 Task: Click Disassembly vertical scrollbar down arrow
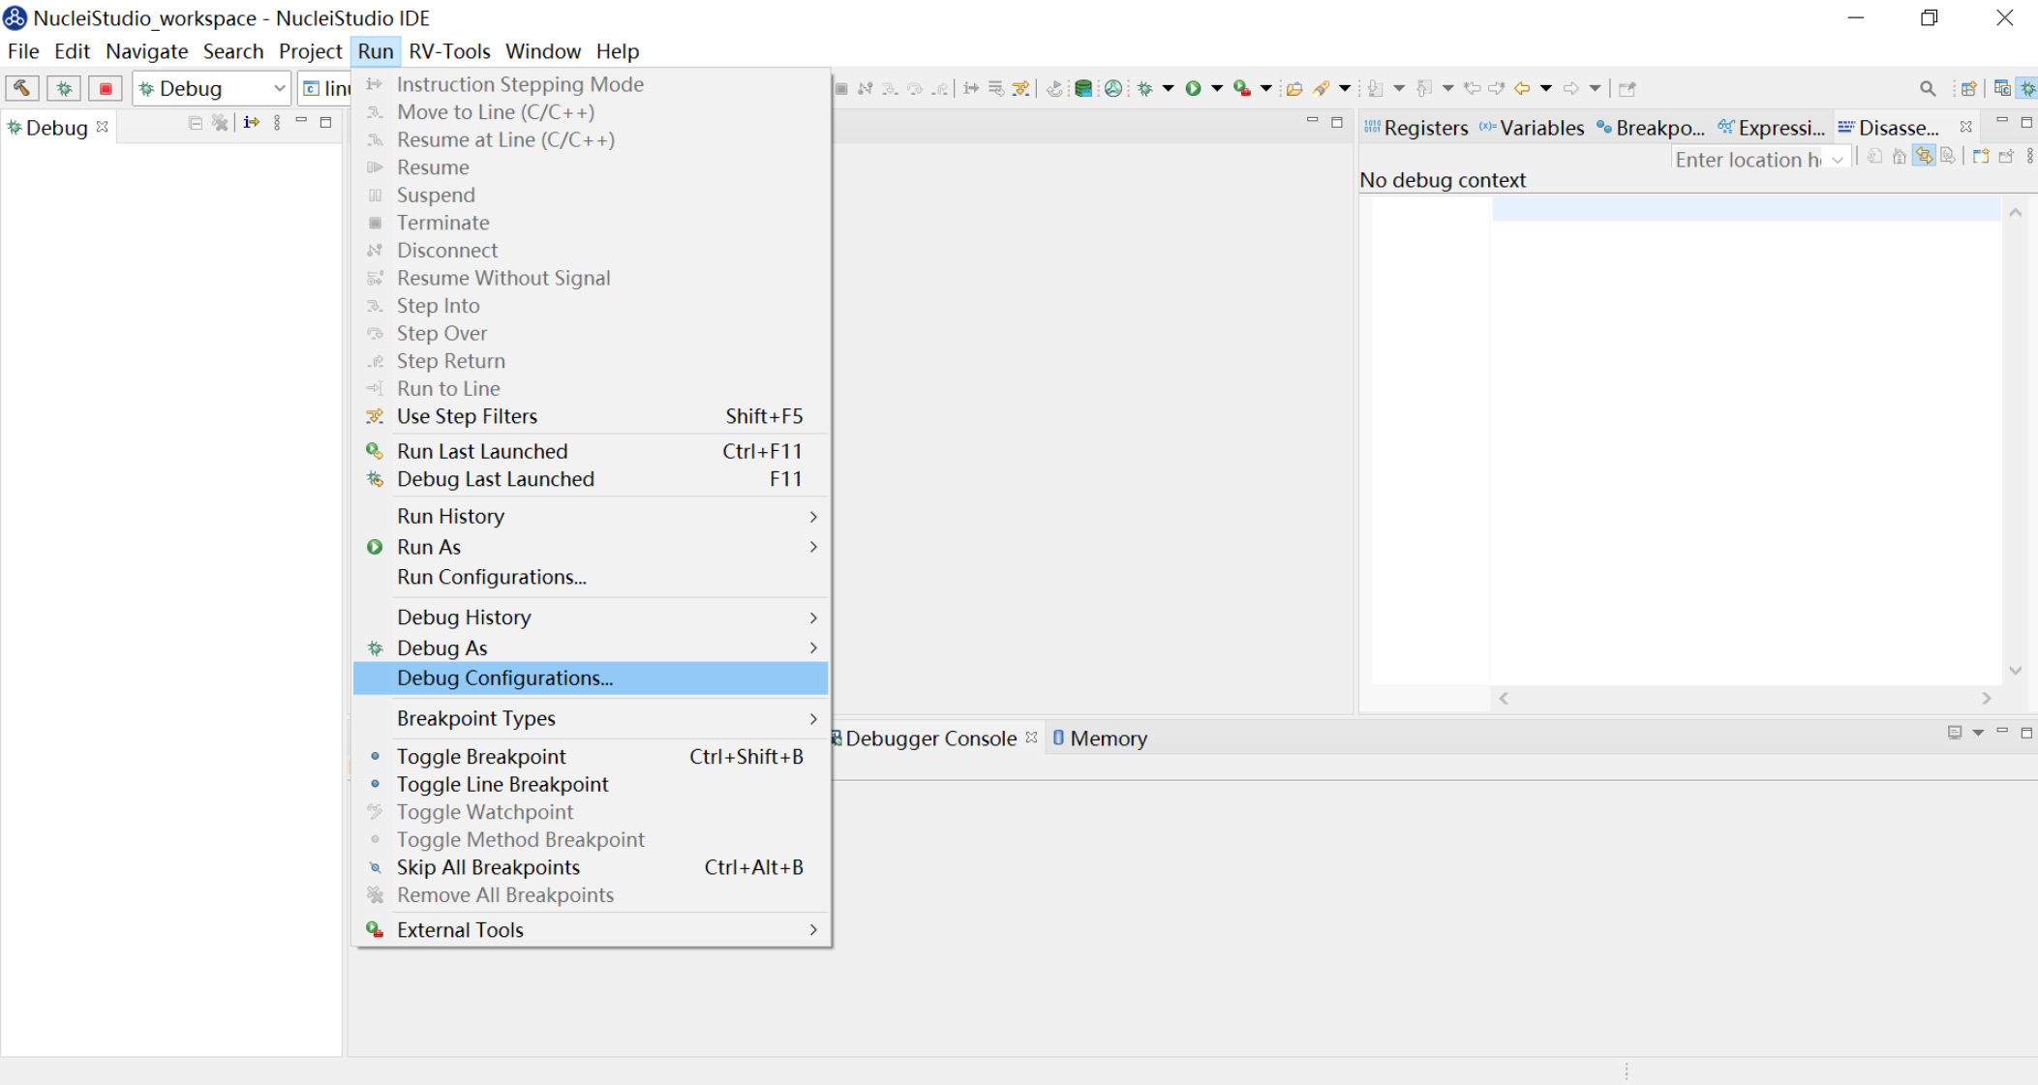click(2016, 671)
